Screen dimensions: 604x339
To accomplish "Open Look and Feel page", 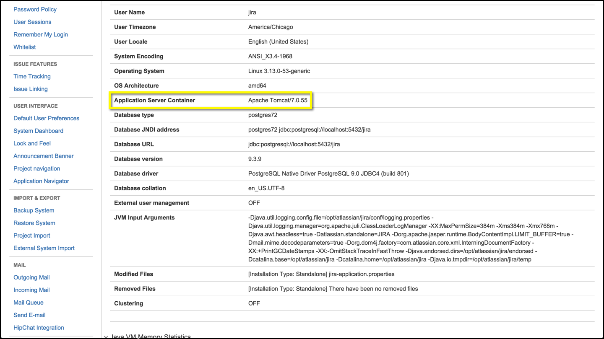I will 32,143.
